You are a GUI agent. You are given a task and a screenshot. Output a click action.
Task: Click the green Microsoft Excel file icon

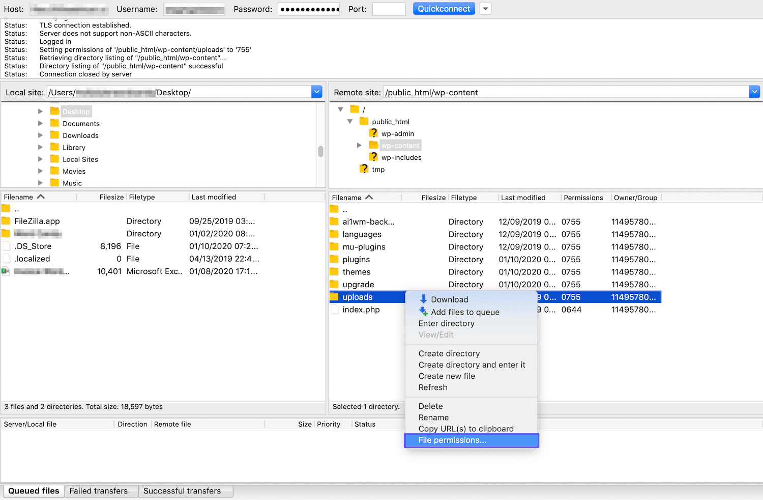(6, 271)
